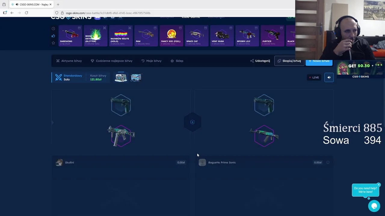Click the battle swords icon on Boom Detonator card

tap(104, 28)
